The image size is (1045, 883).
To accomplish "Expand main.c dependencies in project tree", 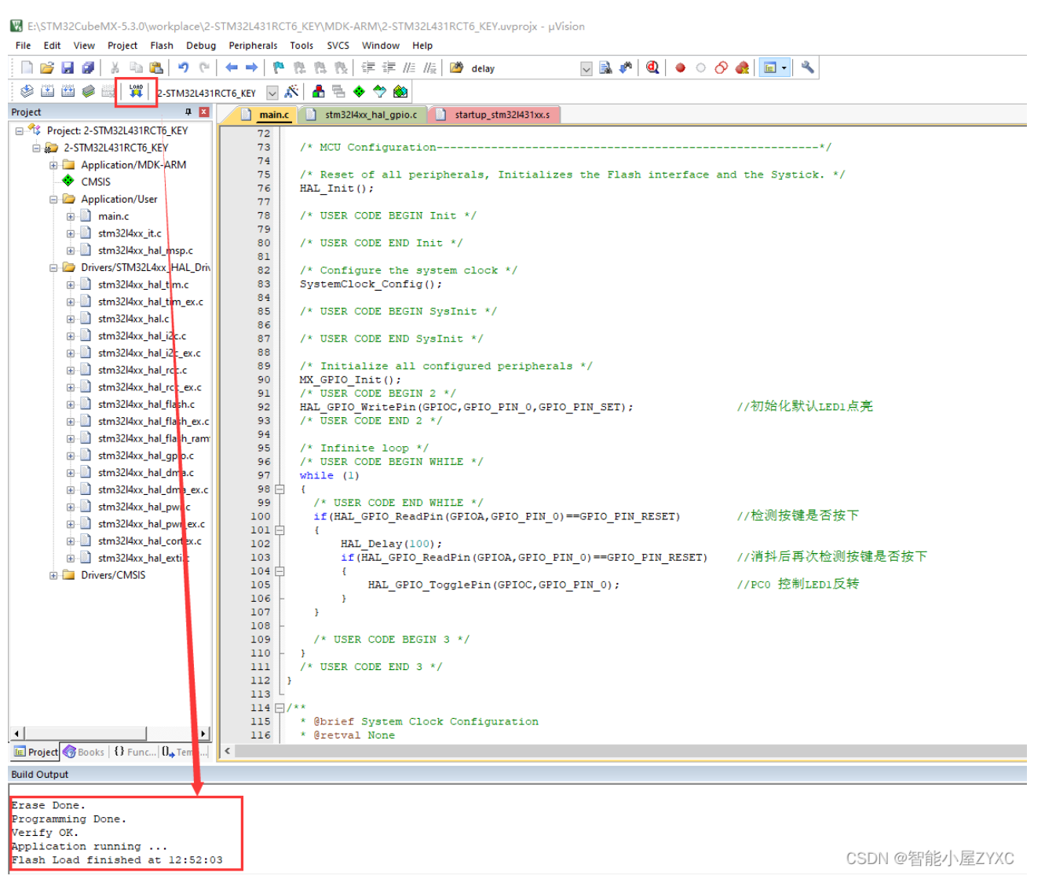I will [71, 217].
